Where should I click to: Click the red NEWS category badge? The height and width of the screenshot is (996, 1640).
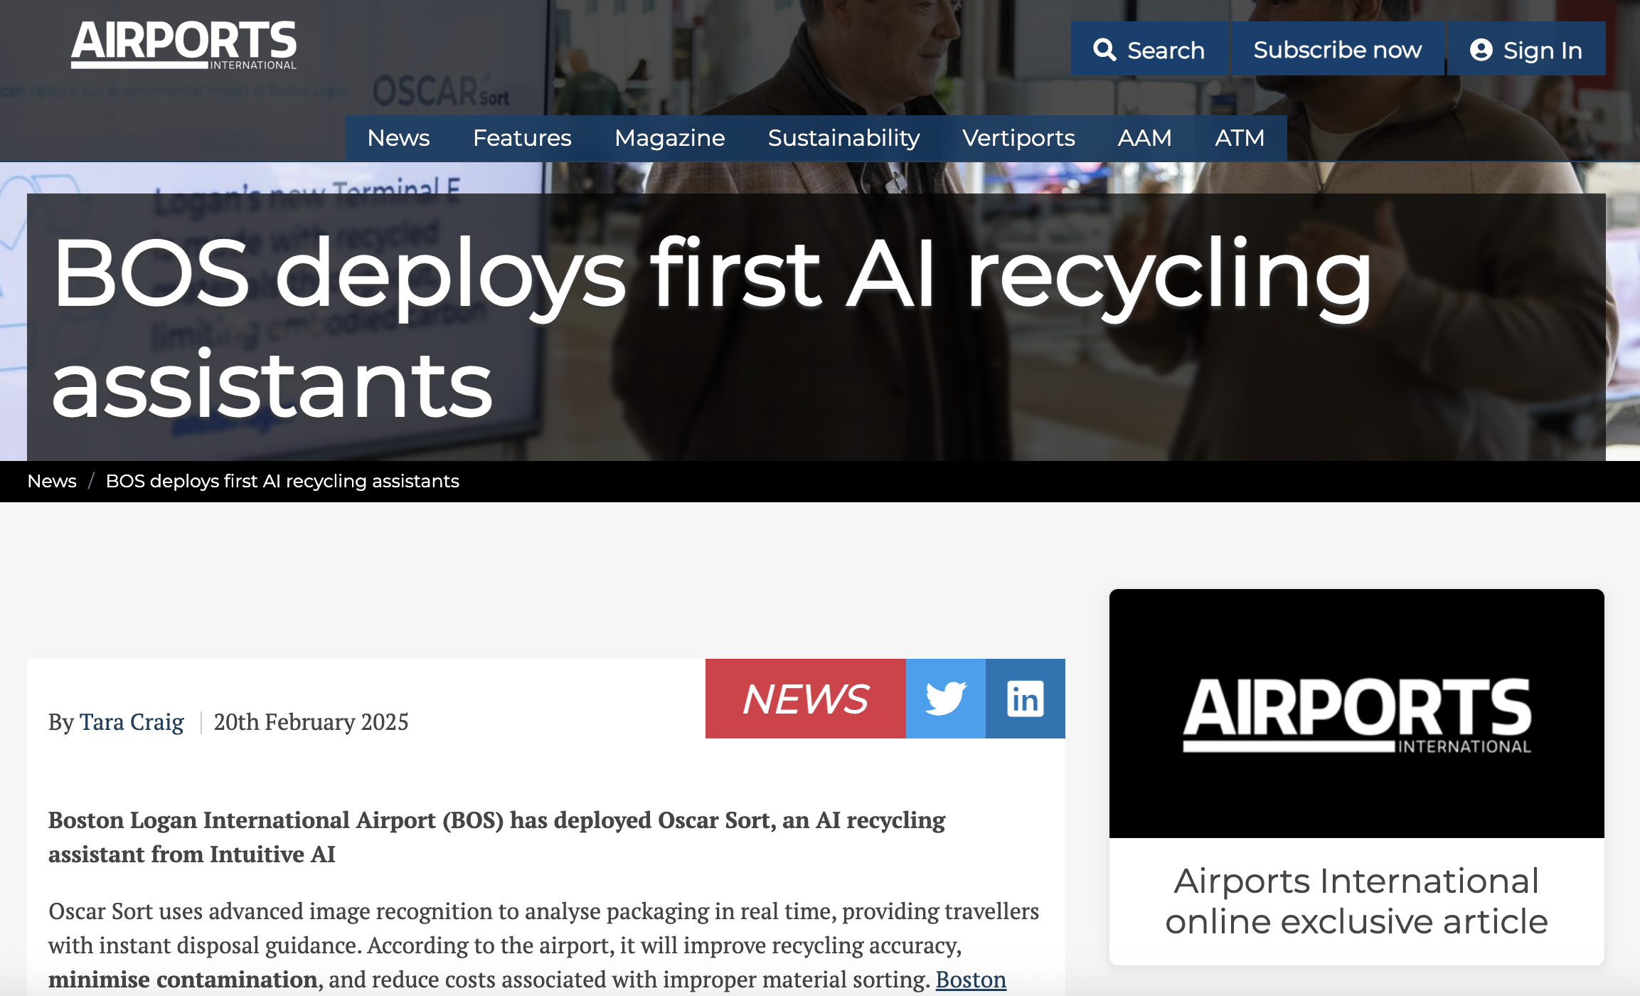point(806,699)
